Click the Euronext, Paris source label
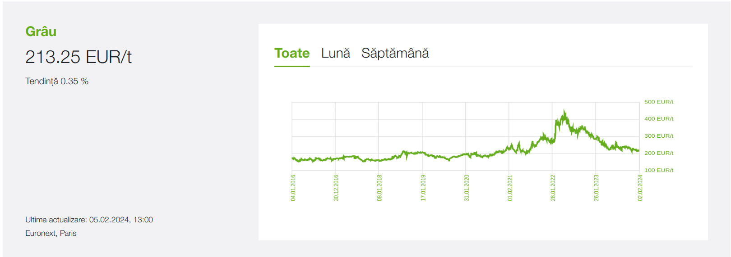 tap(51, 233)
